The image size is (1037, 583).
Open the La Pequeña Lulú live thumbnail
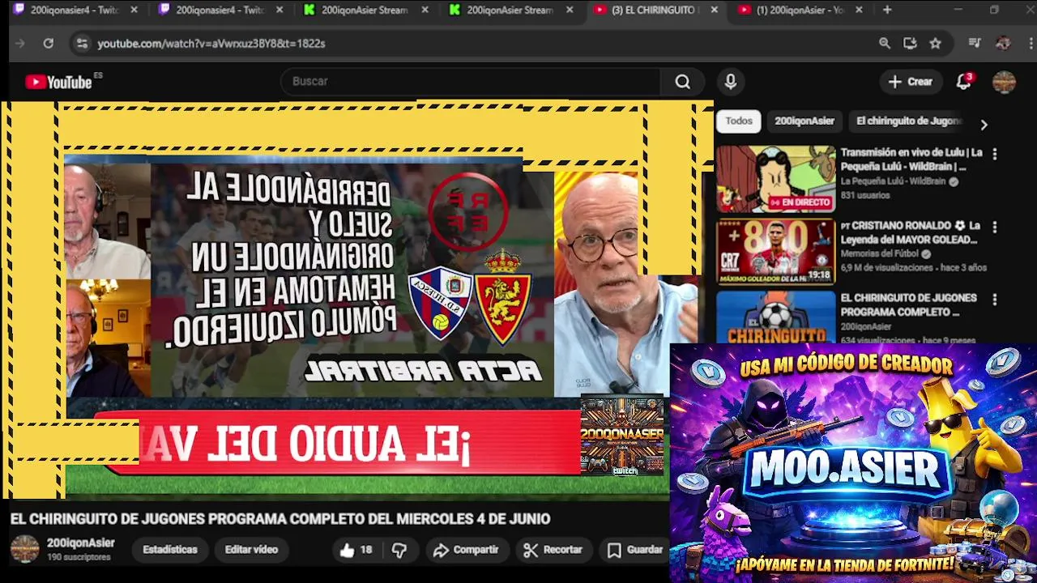pos(775,179)
